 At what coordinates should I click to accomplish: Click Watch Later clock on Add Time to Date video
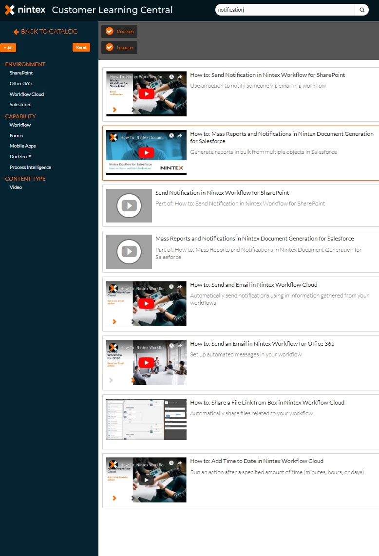171,463
